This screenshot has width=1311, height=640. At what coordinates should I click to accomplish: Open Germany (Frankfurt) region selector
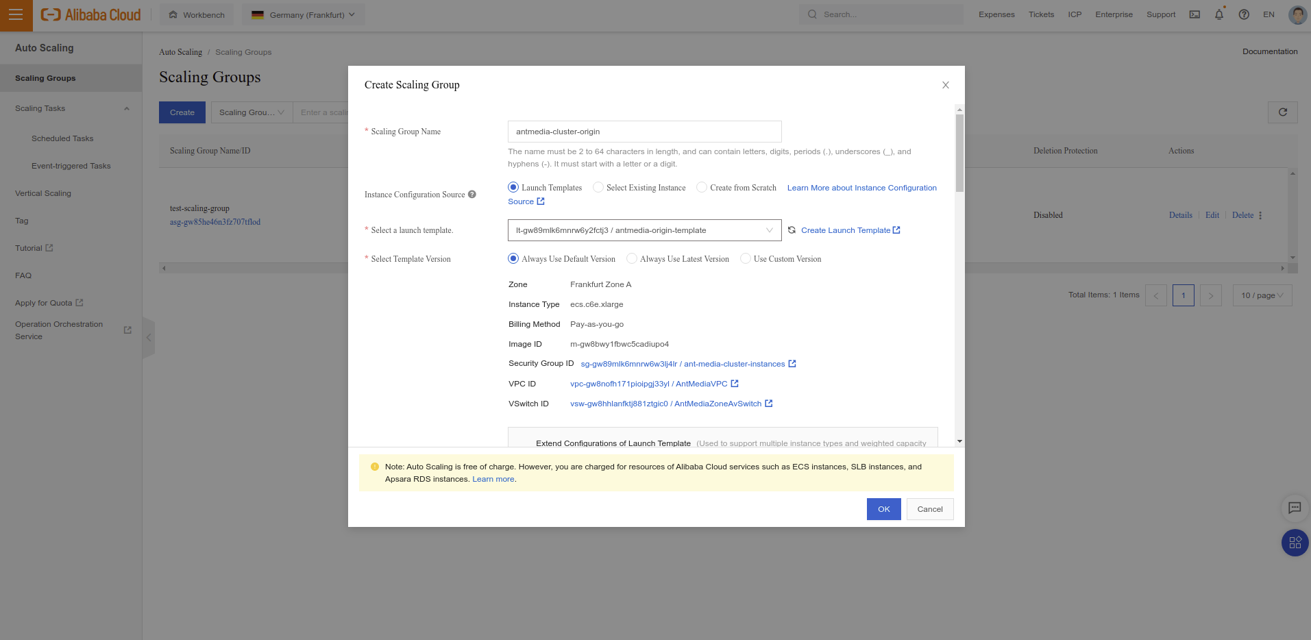(x=304, y=14)
